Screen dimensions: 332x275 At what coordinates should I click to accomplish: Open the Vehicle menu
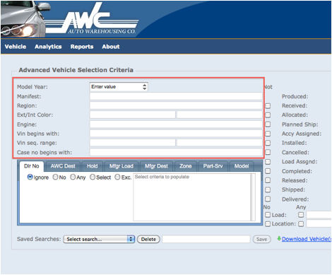click(16, 47)
